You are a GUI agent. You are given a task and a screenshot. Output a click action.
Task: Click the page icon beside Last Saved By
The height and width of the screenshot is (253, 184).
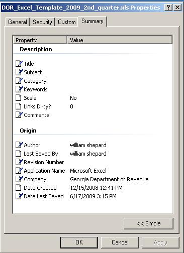[19, 154]
